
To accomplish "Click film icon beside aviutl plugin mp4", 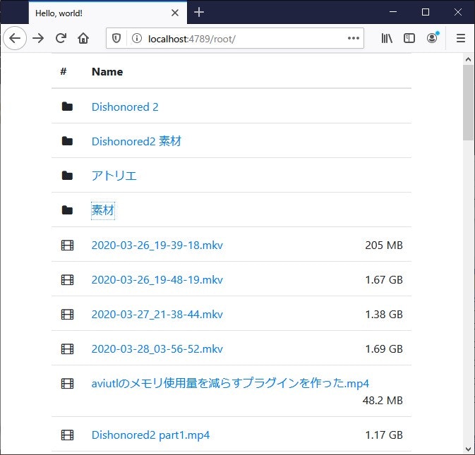I will 67,384.
